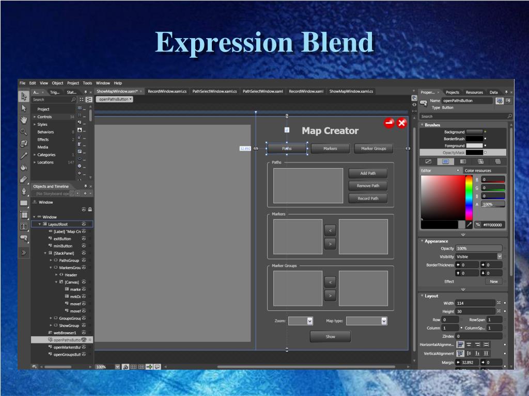The width and height of the screenshot is (529, 396).
Task: Click the Properties view icon
Action: tap(500, 101)
